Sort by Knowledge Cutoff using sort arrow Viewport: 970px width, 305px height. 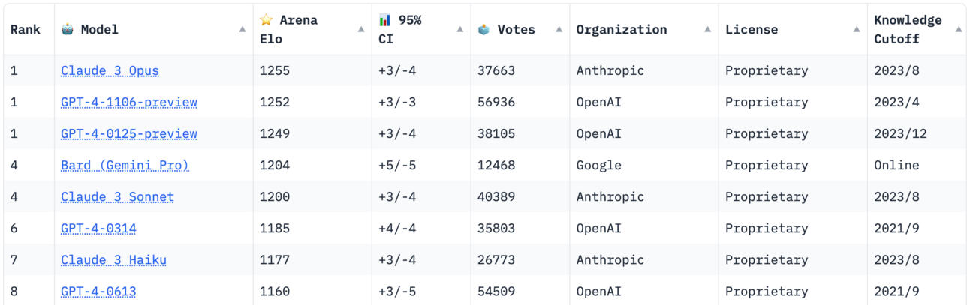(x=959, y=30)
